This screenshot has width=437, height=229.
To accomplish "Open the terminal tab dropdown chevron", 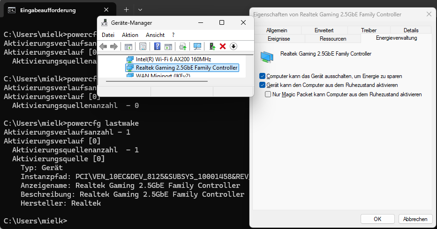I will tap(140, 10).
